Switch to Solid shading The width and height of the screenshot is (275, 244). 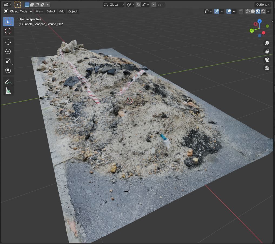point(253,11)
